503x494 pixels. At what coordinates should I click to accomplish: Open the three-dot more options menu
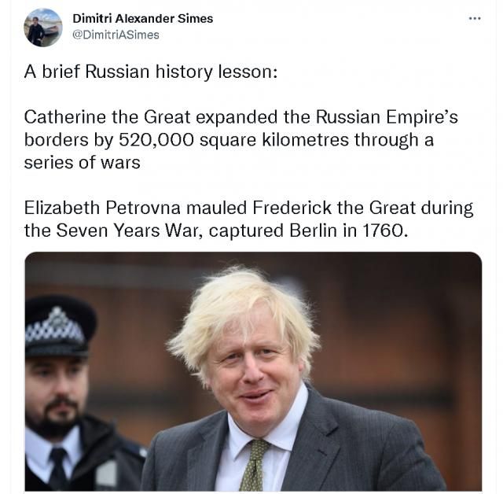coord(475,19)
